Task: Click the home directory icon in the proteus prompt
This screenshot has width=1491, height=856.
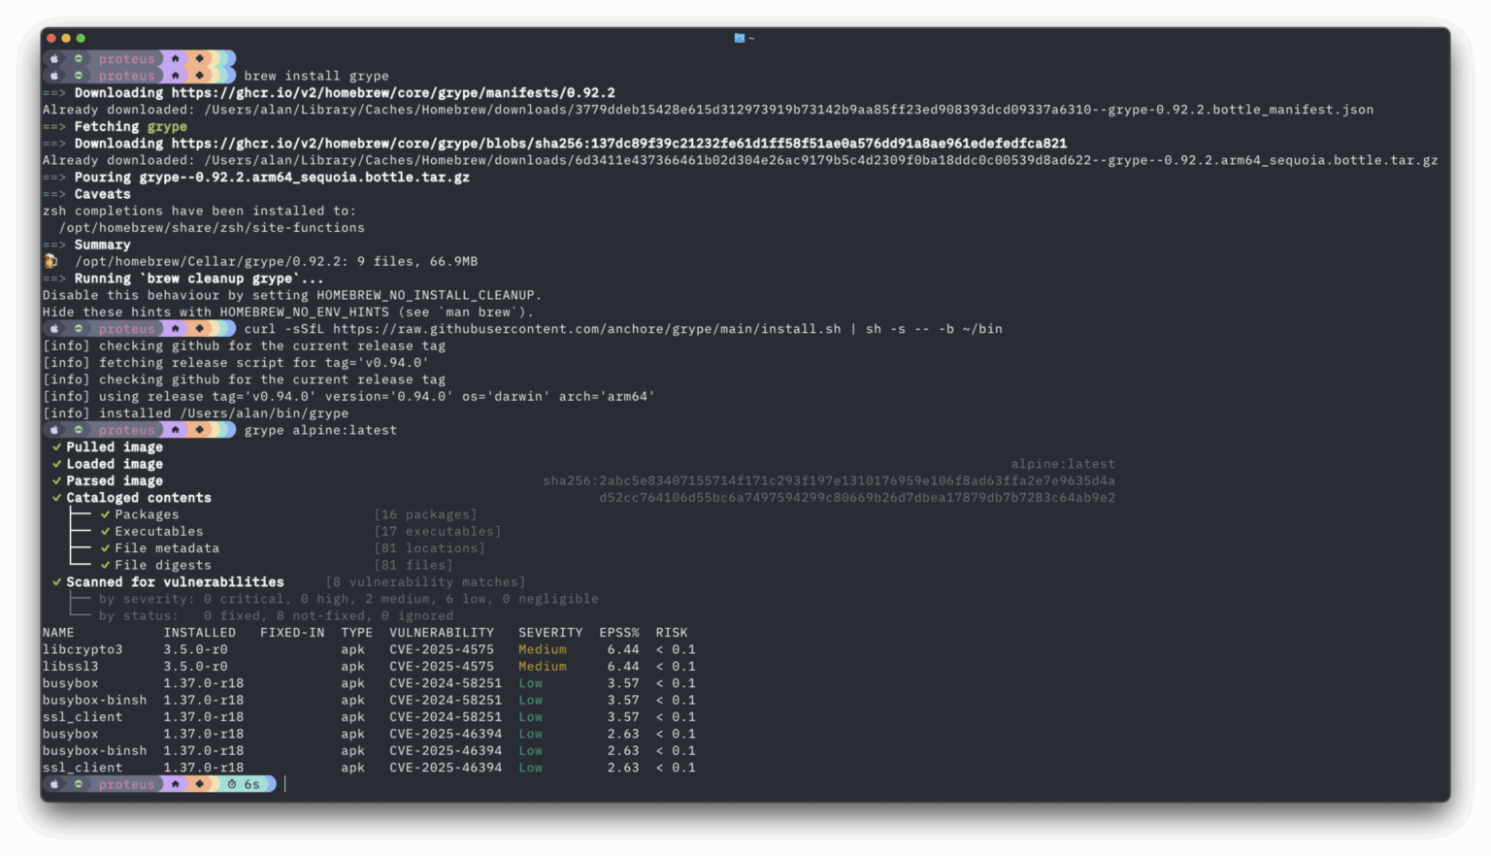Action: coord(176,784)
